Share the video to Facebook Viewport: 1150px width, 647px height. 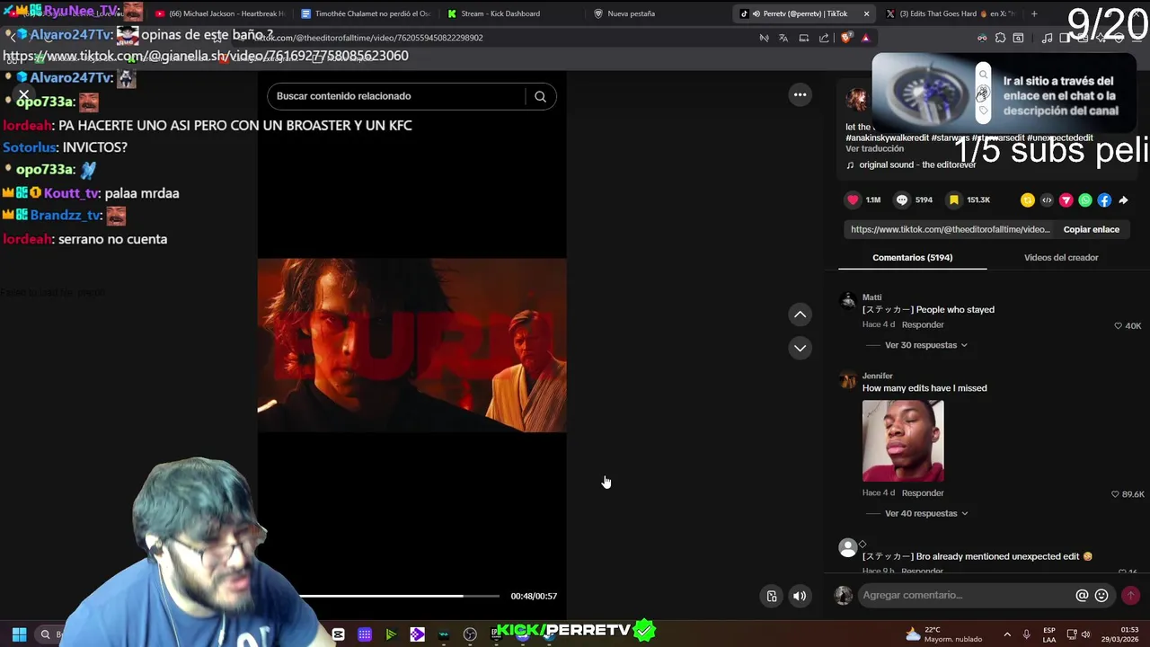pyautogui.click(x=1104, y=200)
